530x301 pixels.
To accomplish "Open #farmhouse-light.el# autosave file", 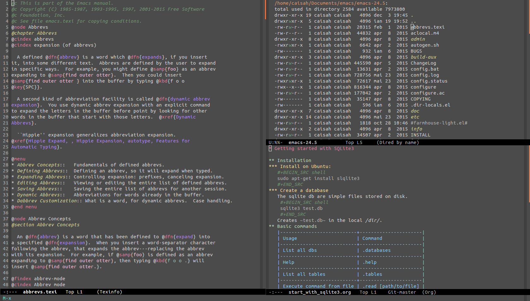I will pyautogui.click(x=439, y=123).
